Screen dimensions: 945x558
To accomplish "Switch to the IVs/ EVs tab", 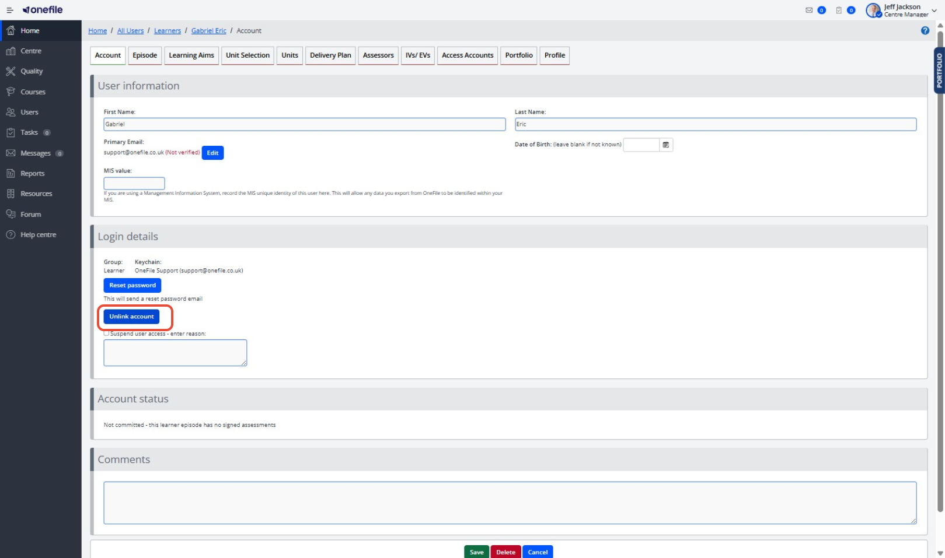I will 418,55.
